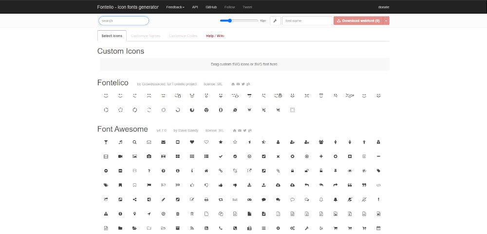Select the share nodes icon

tap(134, 199)
